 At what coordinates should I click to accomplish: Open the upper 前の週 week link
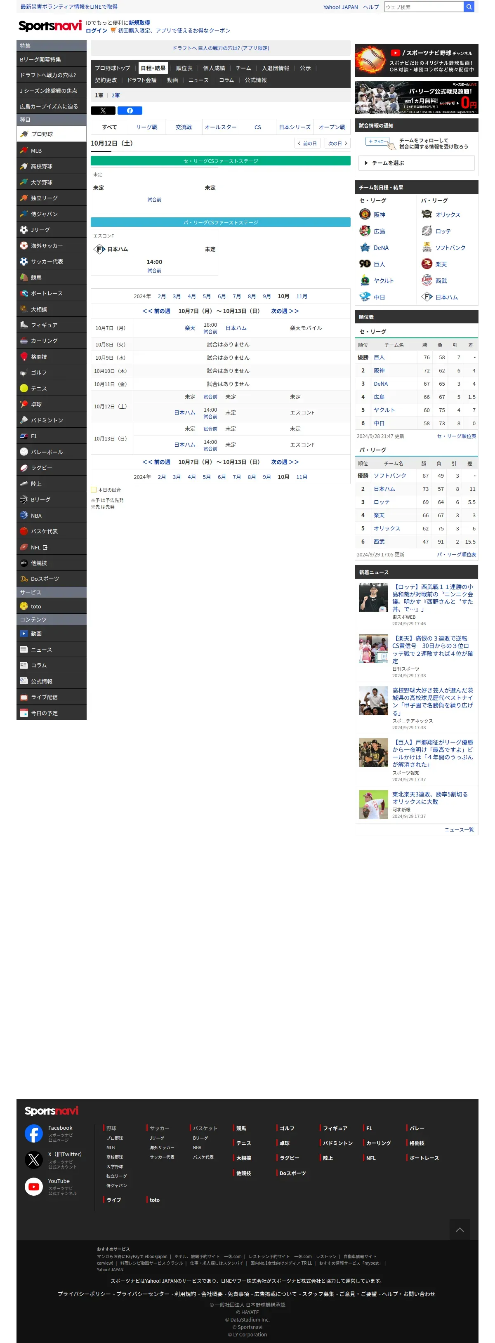coord(156,311)
